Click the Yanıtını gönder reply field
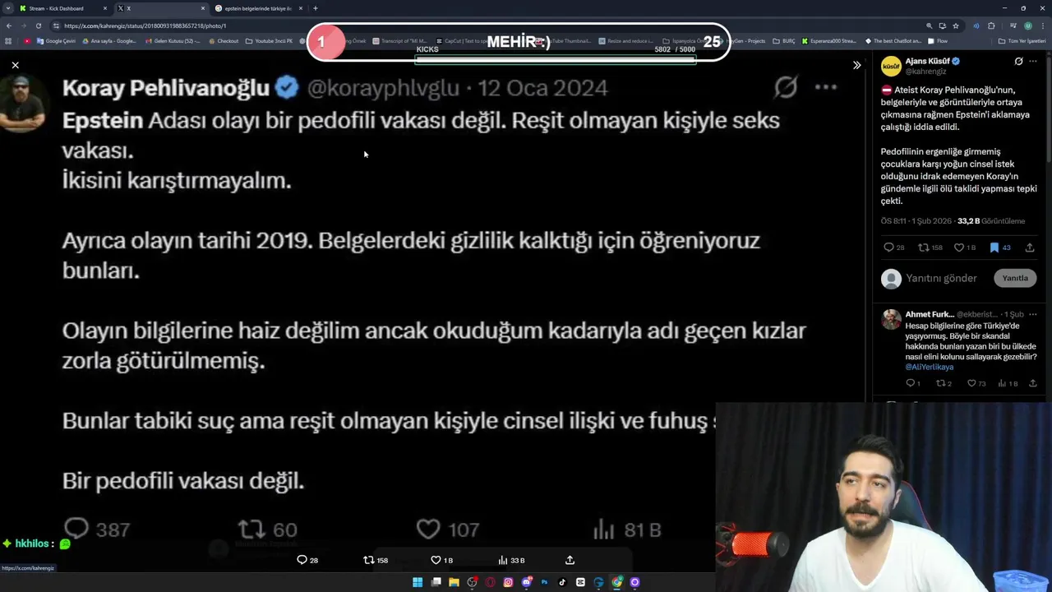This screenshot has width=1052, height=592. coord(941,278)
